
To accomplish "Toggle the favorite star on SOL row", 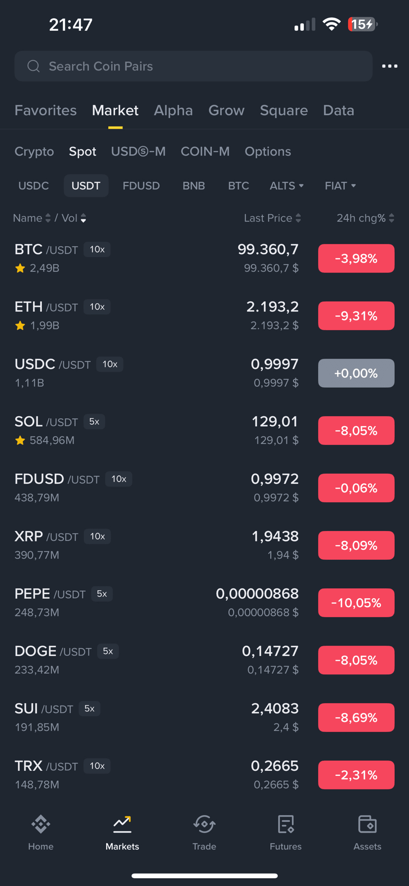I will pyautogui.click(x=20, y=441).
